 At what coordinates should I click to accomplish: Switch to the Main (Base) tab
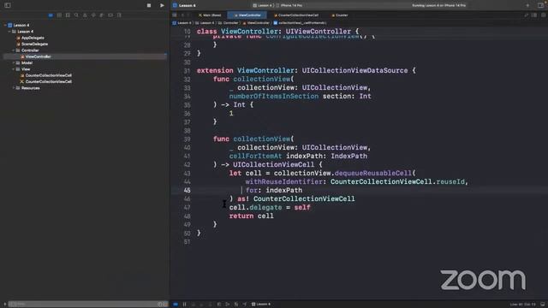210,15
